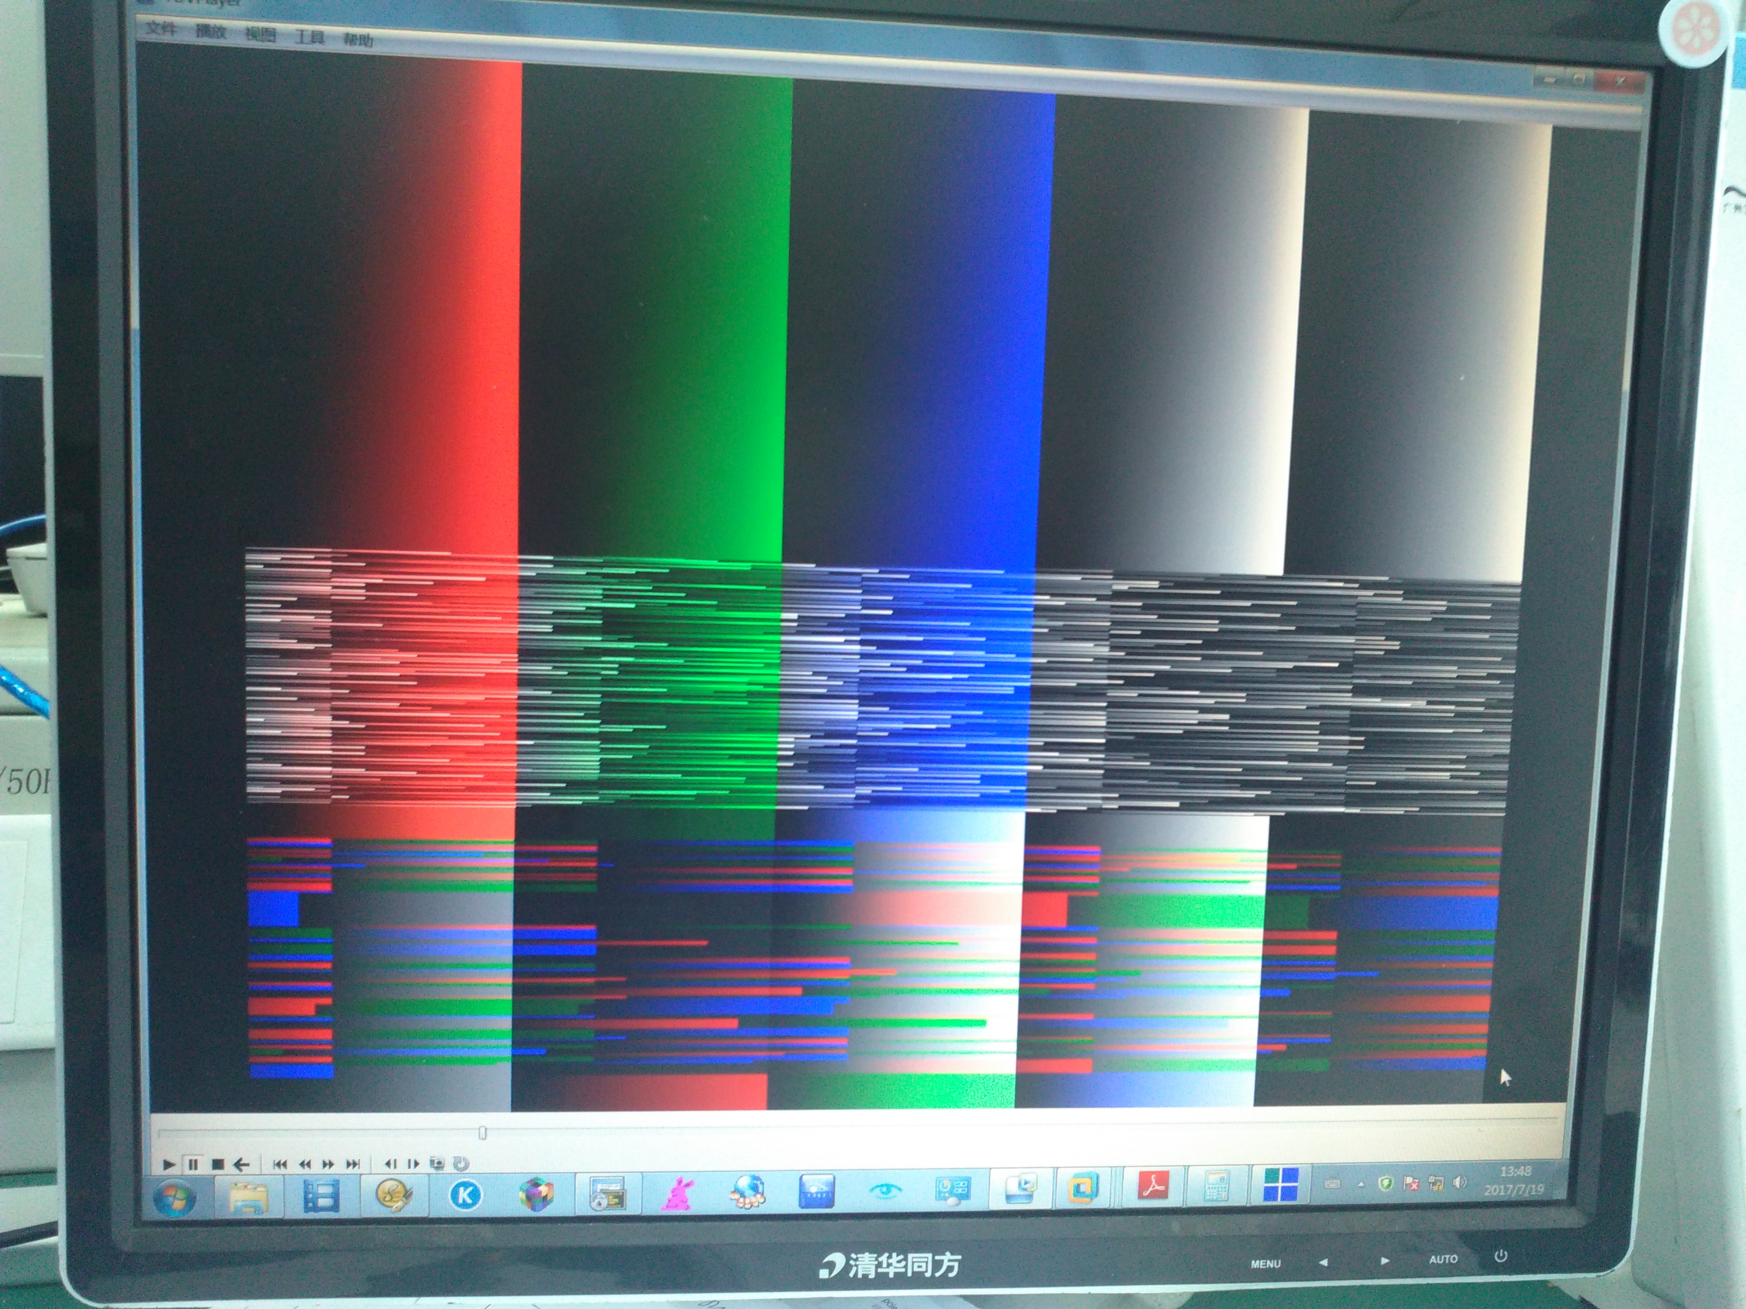Toggle the Pause button
The image size is (1746, 1309).
[192, 1164]
